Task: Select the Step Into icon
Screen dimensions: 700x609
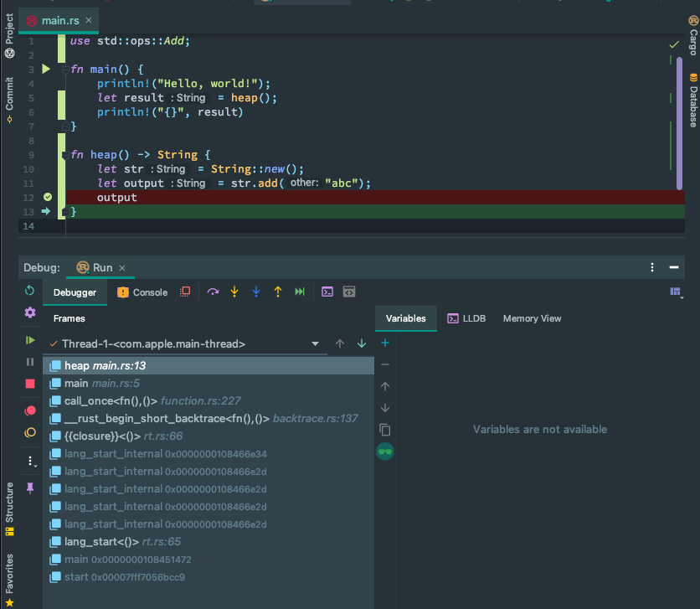Action: (234, 292)
